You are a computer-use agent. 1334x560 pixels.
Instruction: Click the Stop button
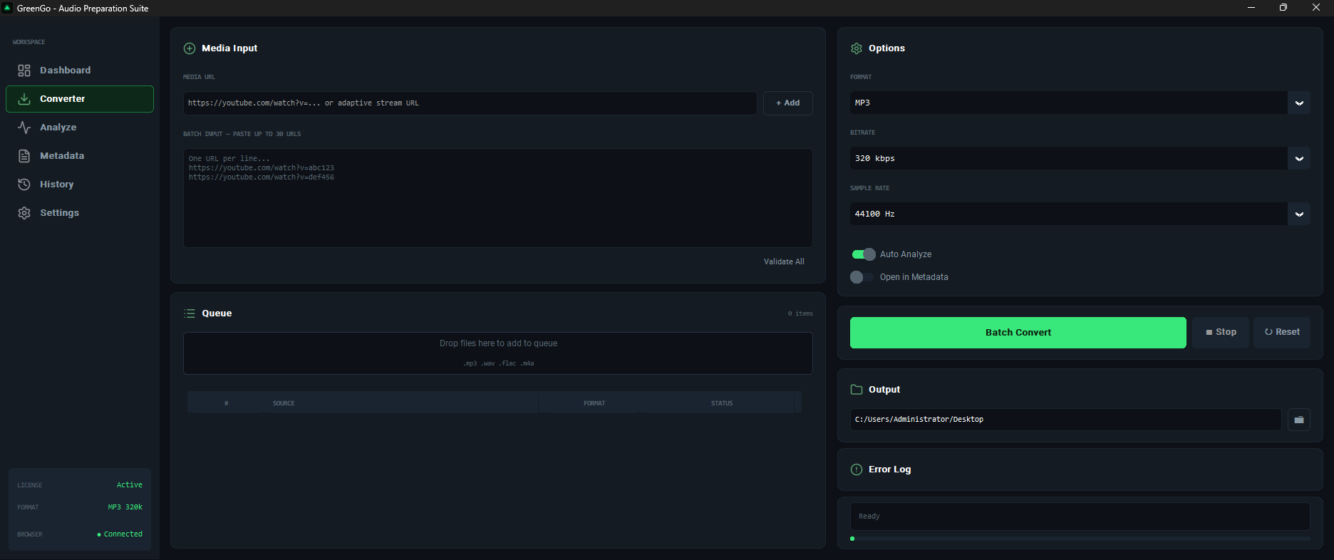click(x=1221, y=333)
